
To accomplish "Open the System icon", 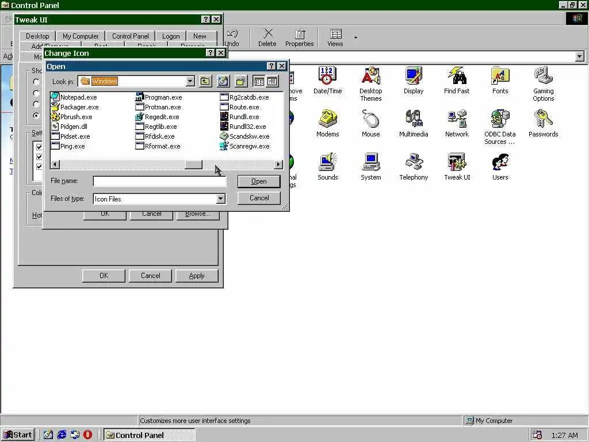I will click(x=371, y=166).
